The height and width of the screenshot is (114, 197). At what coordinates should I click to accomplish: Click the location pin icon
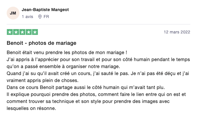pos(40,17)
